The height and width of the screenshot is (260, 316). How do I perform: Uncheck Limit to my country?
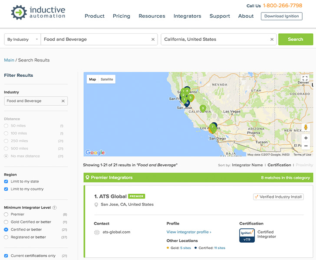point(6,189)
